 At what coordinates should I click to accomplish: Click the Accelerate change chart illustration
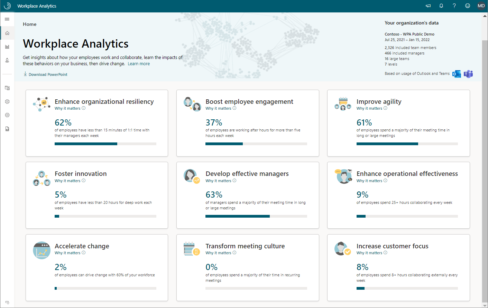click(42, 250)
